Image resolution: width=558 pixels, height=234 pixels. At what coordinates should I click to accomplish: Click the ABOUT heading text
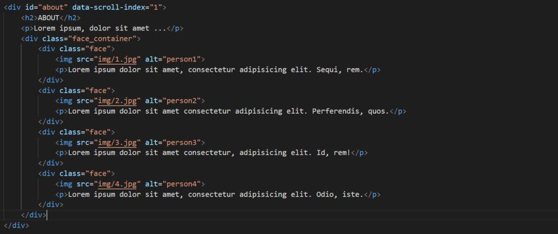point(47,18)
